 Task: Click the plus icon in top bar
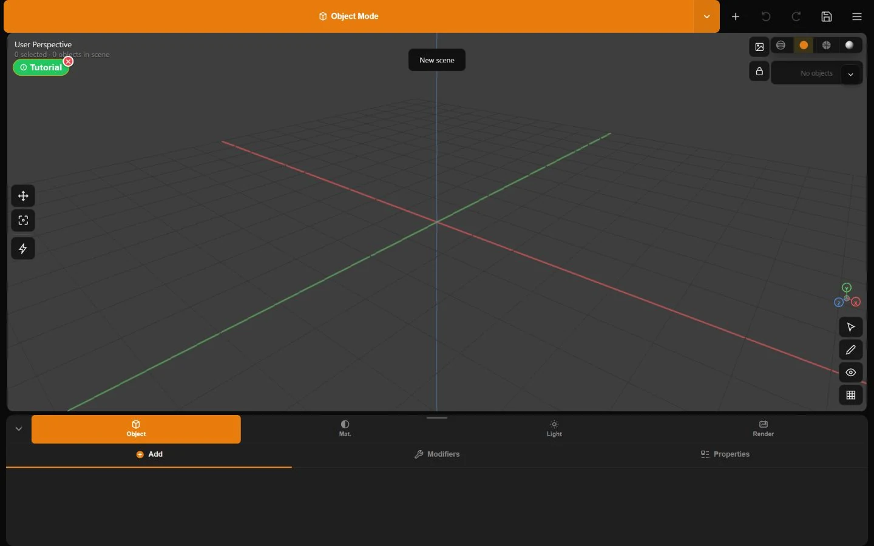[736, 16]
